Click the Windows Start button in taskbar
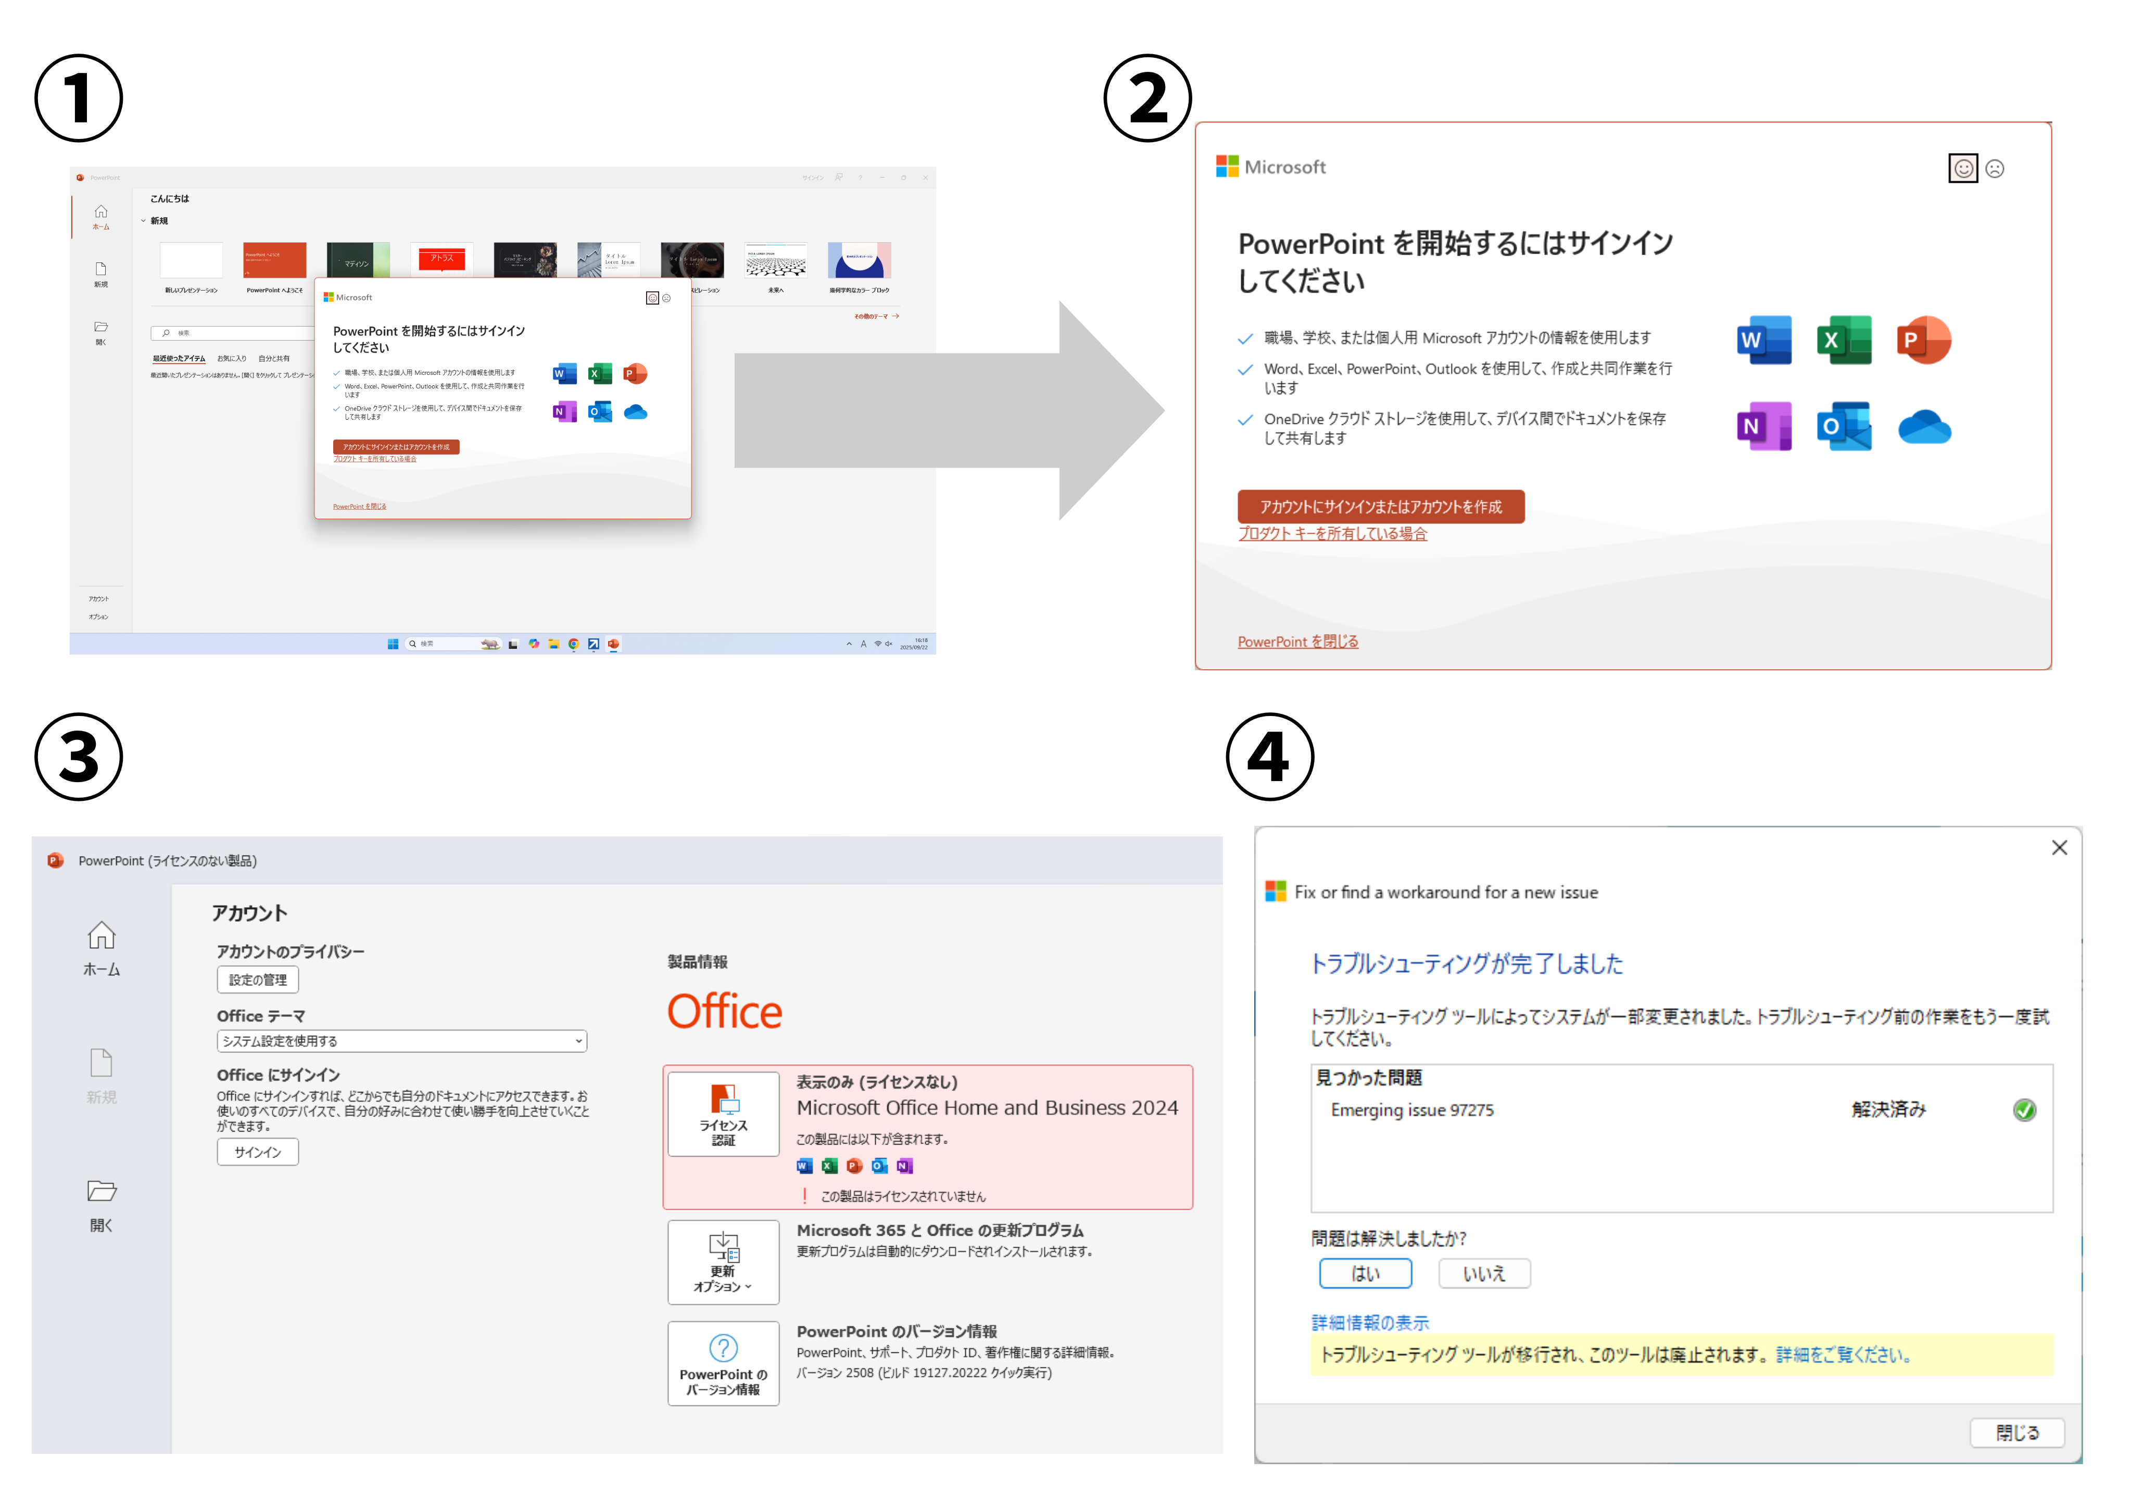The height and width of the screenshot is (1507, 2131). click(393, 644)
